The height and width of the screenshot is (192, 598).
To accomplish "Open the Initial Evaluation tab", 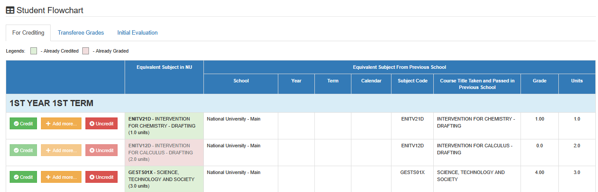I will tap(137, 33).
